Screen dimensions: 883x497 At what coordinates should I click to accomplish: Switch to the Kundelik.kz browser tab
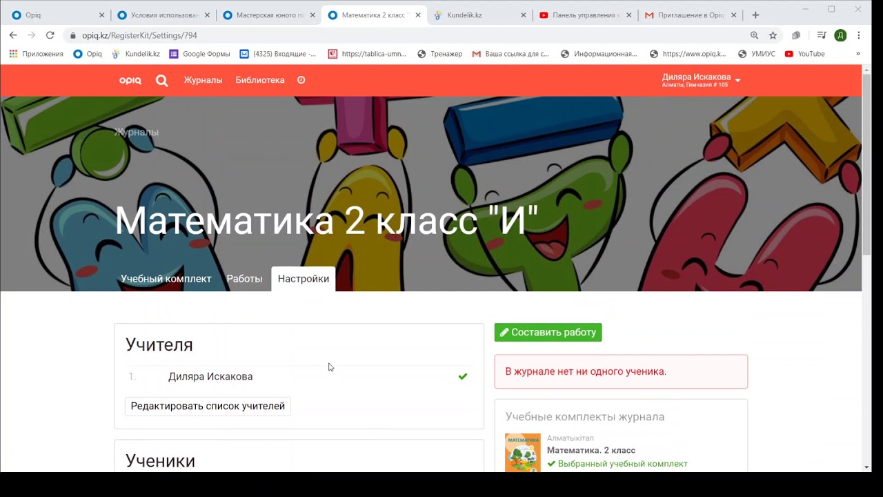pos(479,14)
